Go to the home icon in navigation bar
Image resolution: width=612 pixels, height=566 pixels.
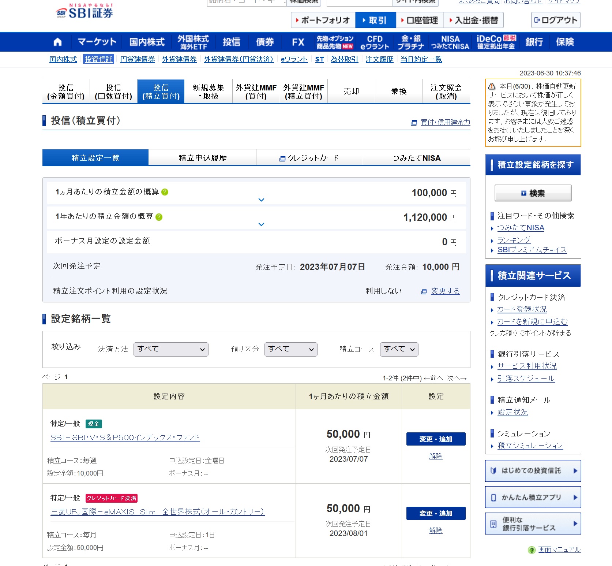click(x=57, y=42)
